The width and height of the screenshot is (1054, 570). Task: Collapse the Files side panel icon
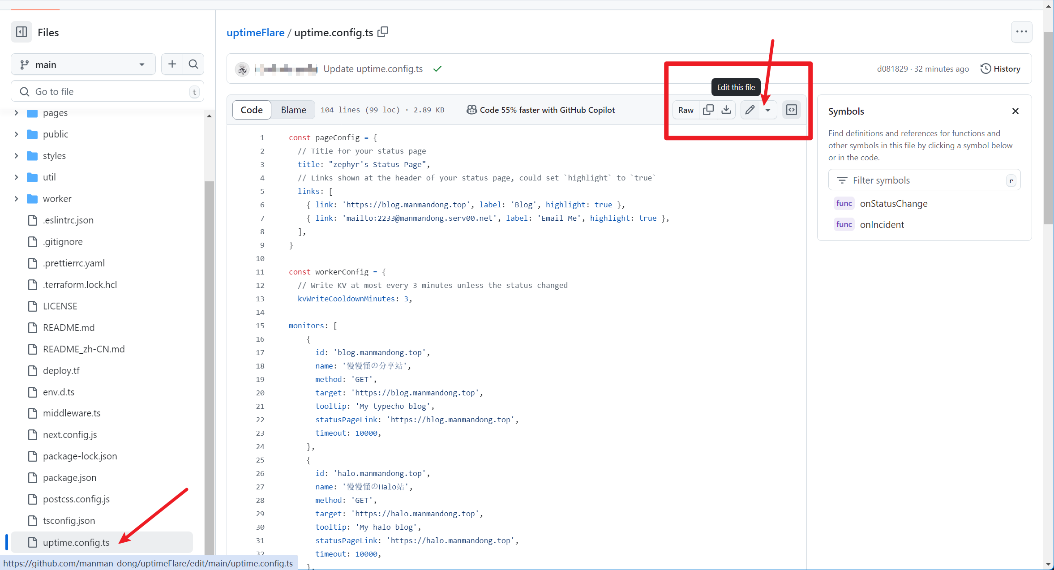pyautogui.click(x=21, y=32)
